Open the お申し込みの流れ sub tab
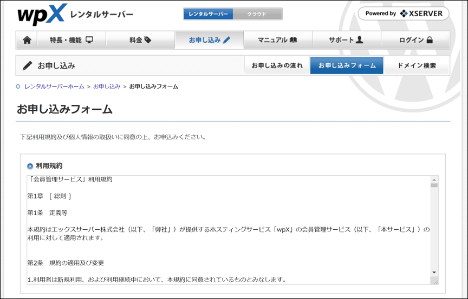The image size is (468, 299). 277,65
